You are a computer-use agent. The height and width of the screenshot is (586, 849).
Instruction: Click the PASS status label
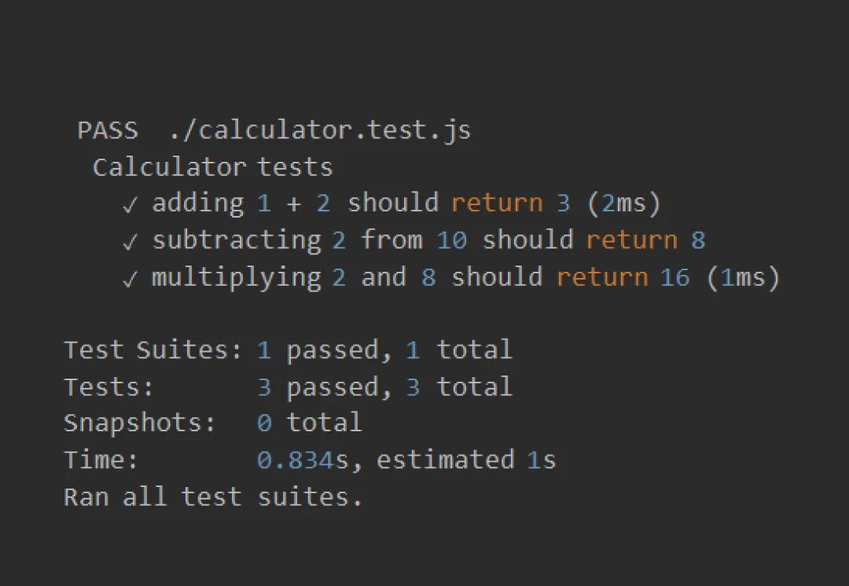[107, 130]
